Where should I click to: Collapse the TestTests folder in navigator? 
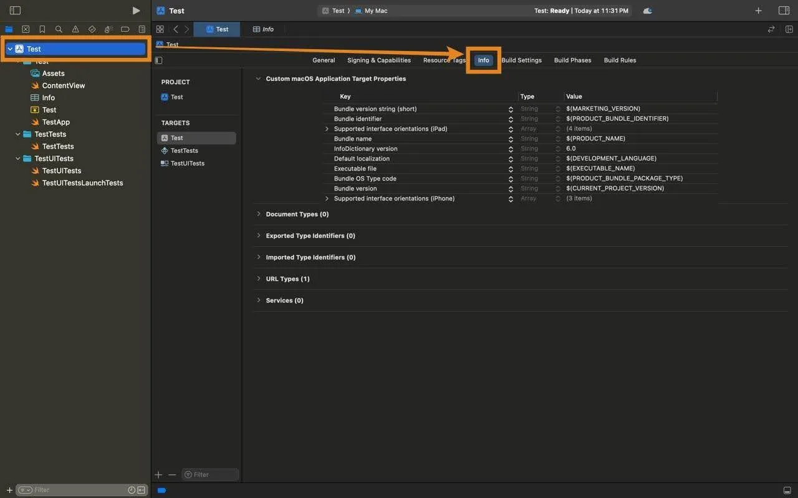17,134
